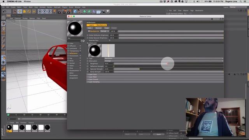Toggle the Environment channel checkbox
Image resolution: width=249 pixels, height=140 pixels.
point(80,56)
